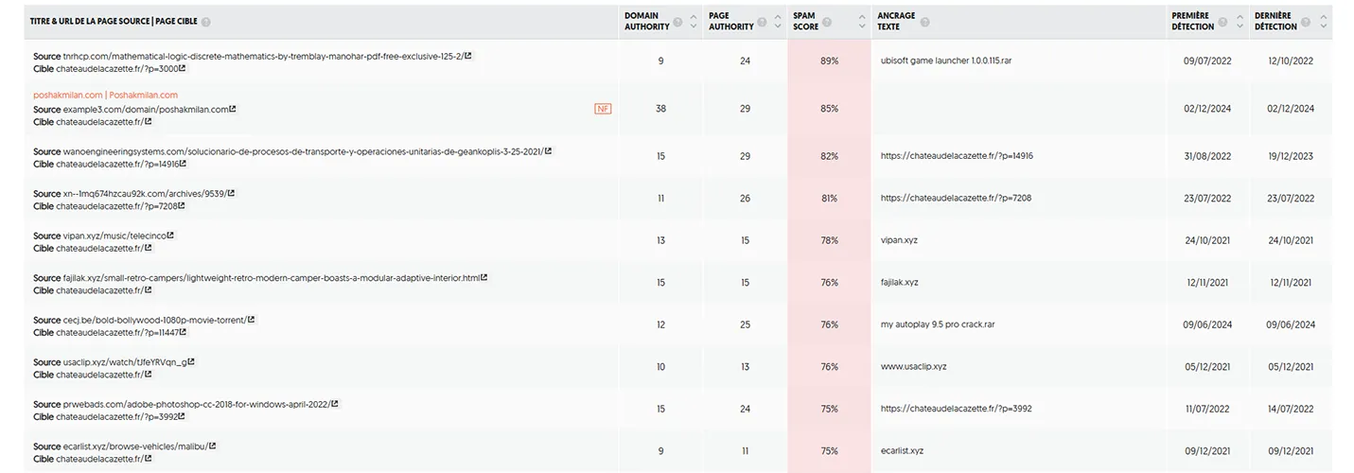Sort by Page Authority arrows
This screenshot has height=473, width=1354.
pyautogui.click(x=779, y=22)
